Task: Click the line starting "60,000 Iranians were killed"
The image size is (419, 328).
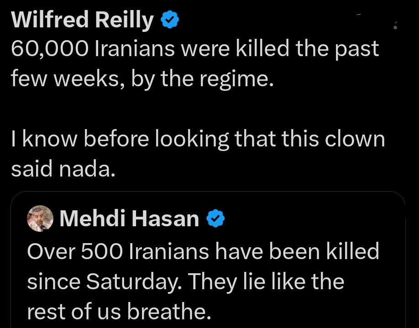Action: pos(194,49)
